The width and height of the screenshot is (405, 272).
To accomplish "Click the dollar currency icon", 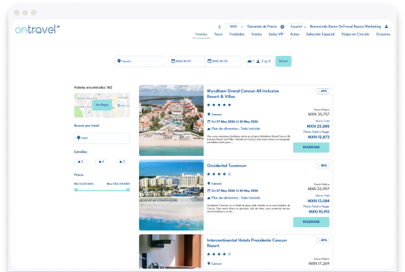I will coord(219,27).
